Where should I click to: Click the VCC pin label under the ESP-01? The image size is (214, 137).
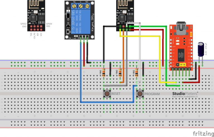tap(41, 34)
